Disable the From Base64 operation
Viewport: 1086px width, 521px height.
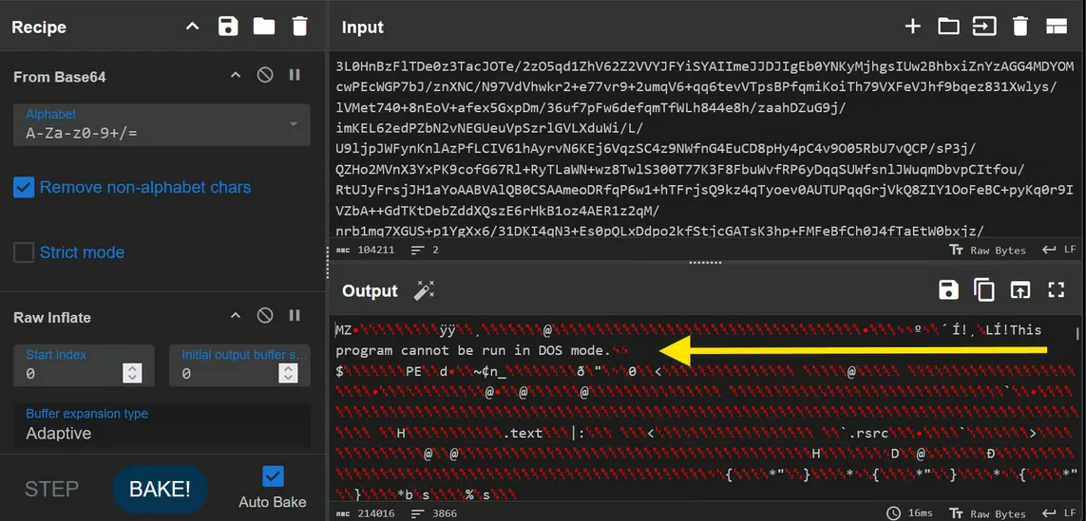click(265, 76)
